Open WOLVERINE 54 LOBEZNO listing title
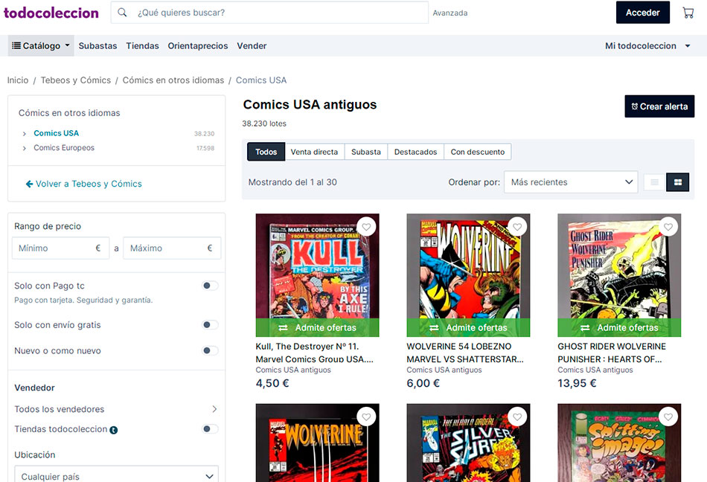The height and width of the screenshot is (482, 707). 465,353
